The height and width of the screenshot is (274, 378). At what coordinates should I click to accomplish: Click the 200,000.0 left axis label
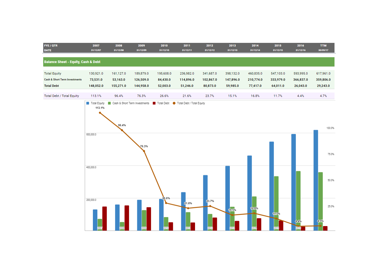91,200
